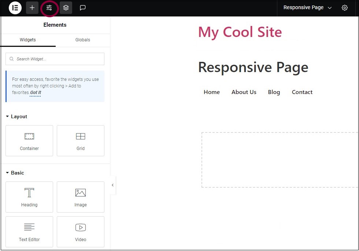Open the Responsive Page document dropdown
The image size is (359, 251).
point(307,8)
